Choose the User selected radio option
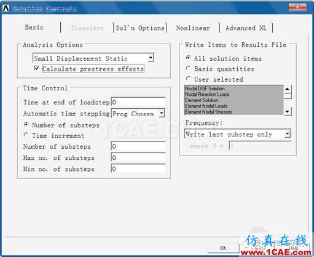Viewport: 314px width, 257px height. (188, 79)
